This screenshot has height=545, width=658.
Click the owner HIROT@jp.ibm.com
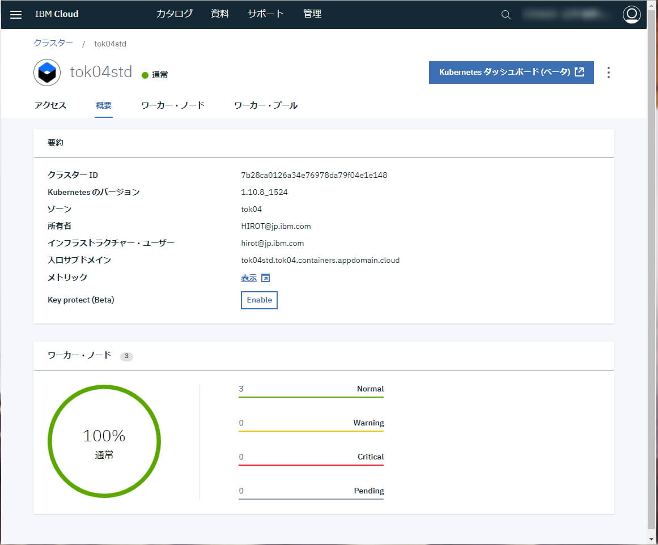275,226
